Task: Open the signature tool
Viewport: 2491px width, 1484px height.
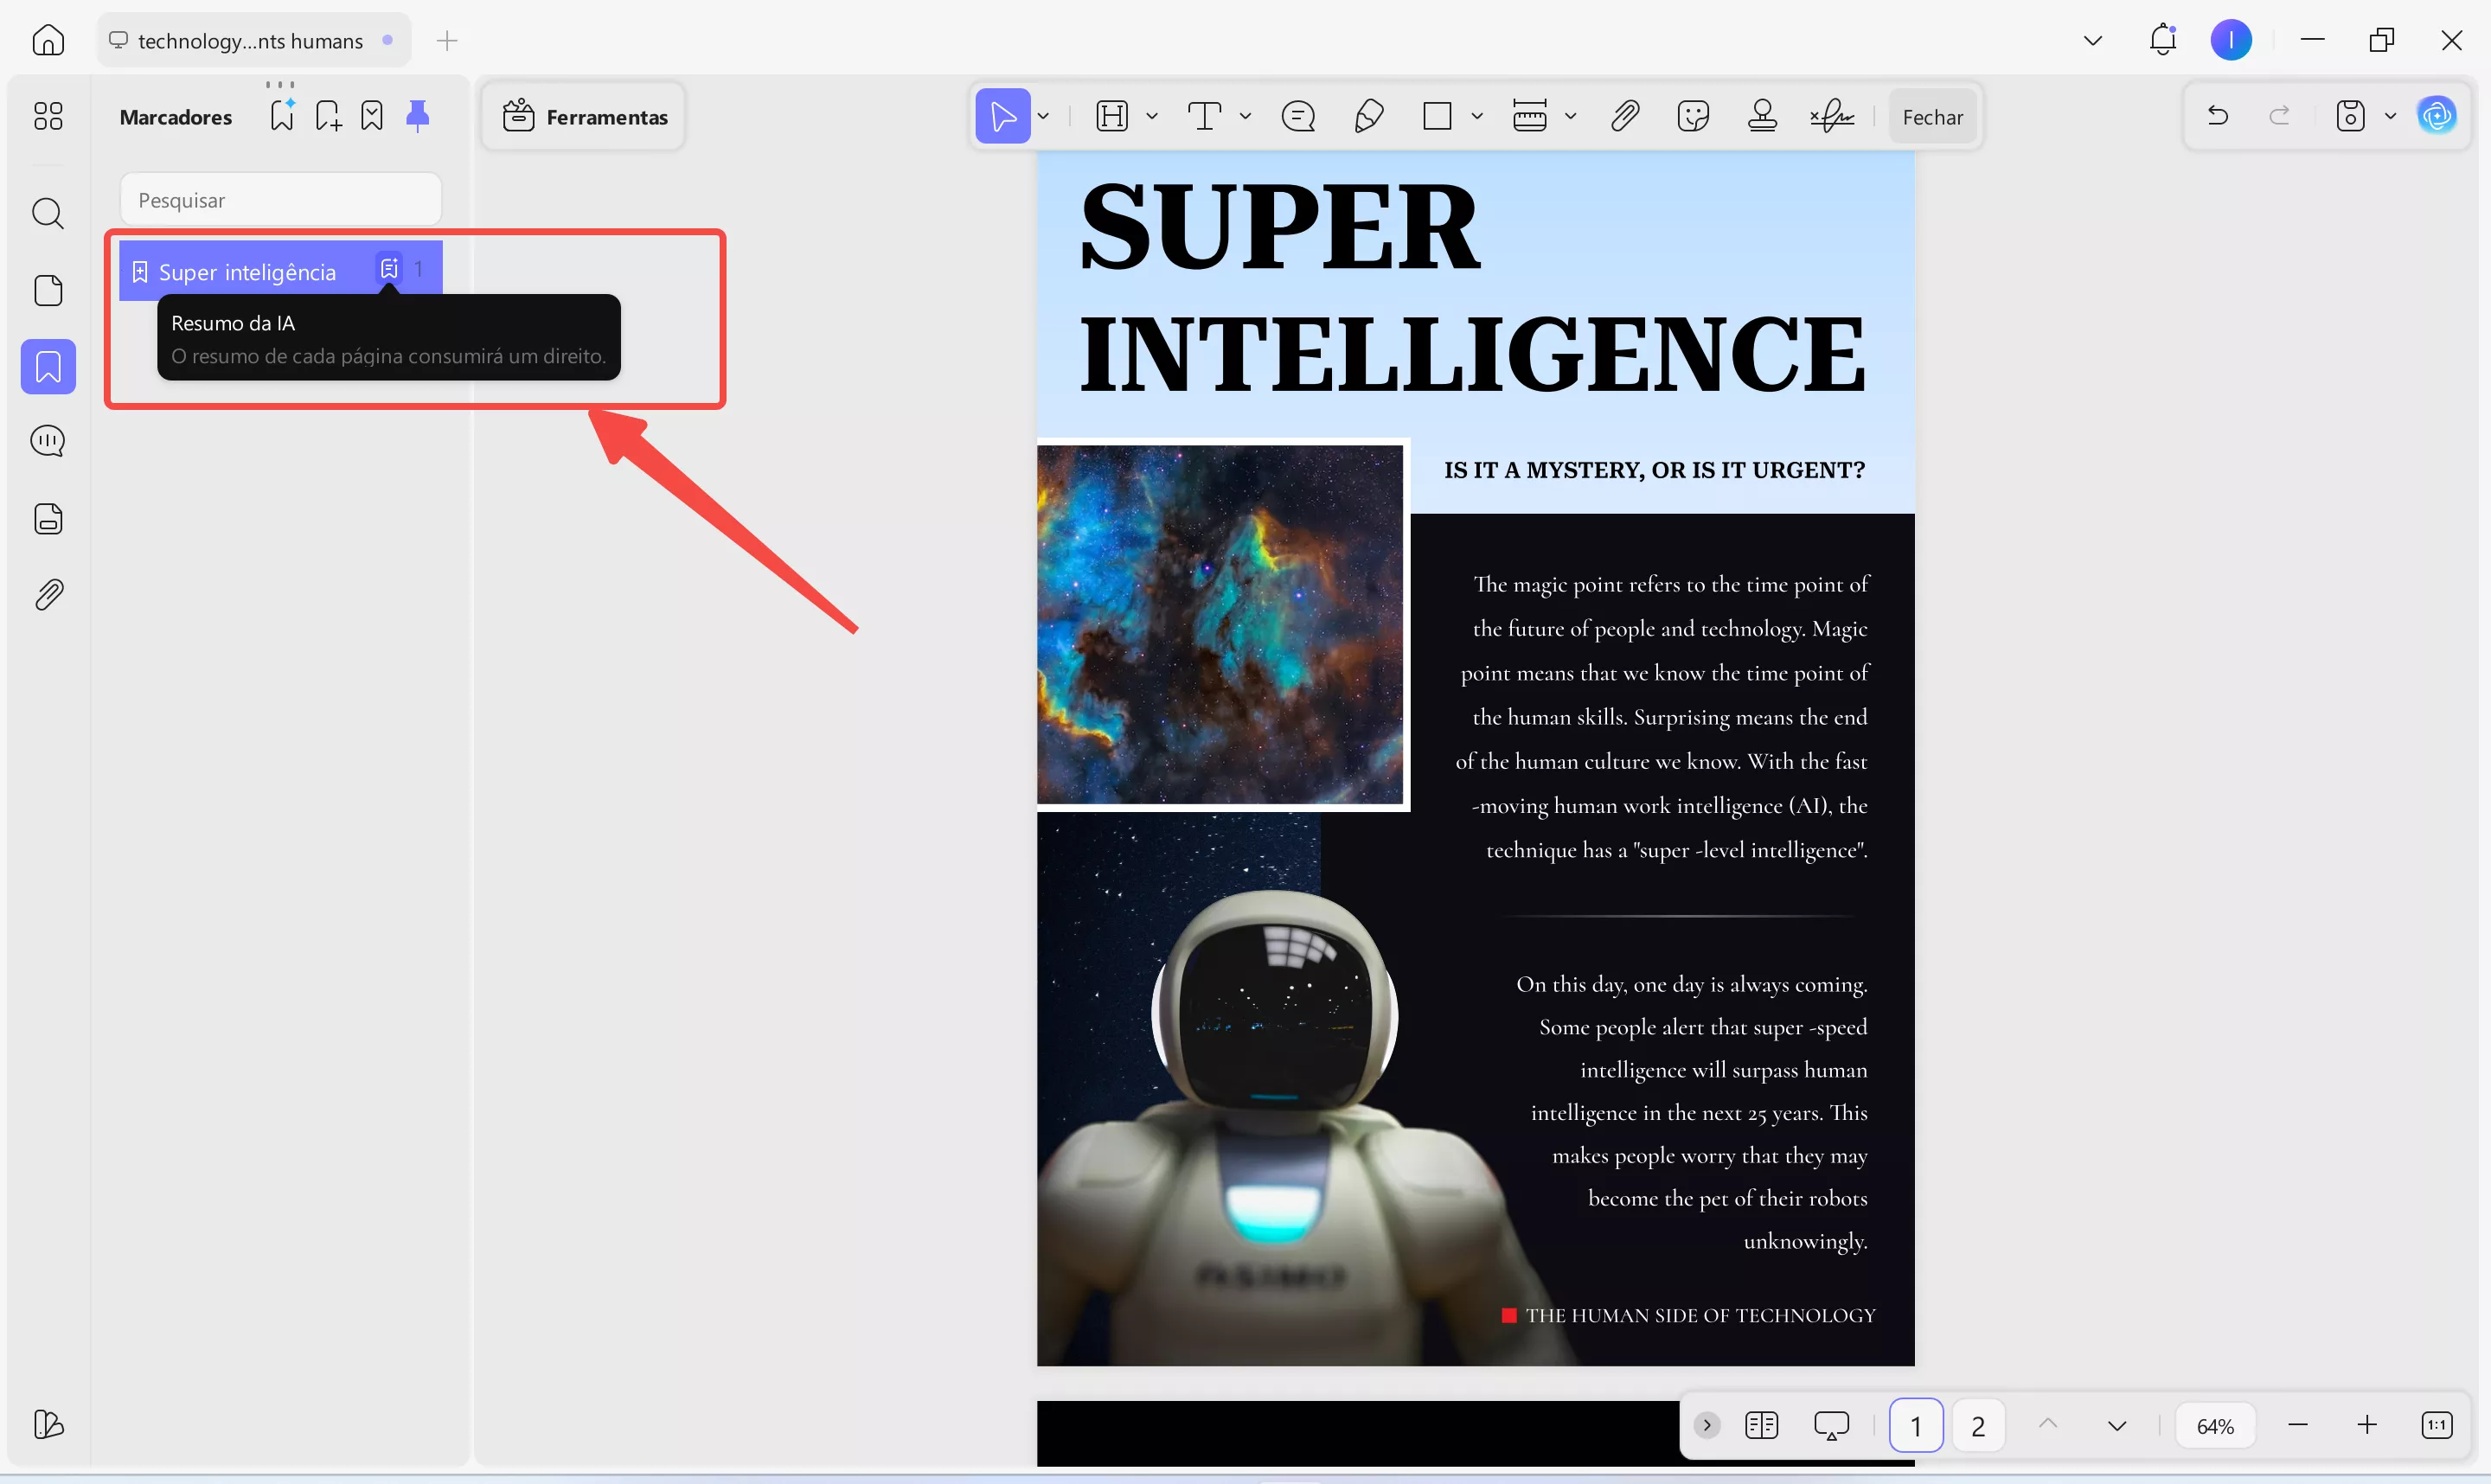Action: pyautogui.click(x=1831, y=117)
